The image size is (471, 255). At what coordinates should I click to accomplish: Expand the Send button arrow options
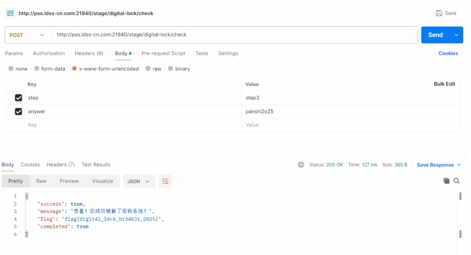pyautogui.click(x=456, y=35)
